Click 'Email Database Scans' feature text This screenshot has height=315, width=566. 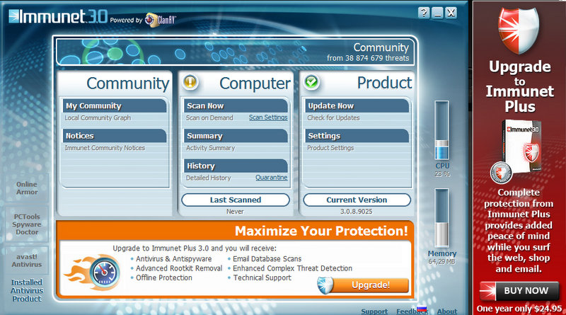pyautogui.click(x=267, y=259)
